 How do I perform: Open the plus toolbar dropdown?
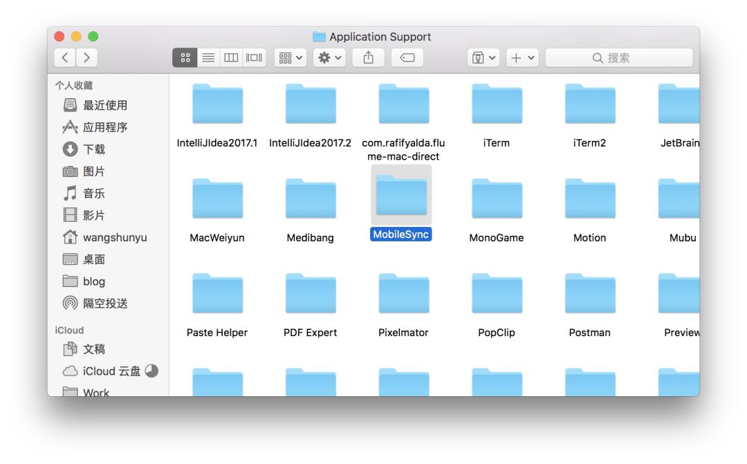[x=523, y=57]
